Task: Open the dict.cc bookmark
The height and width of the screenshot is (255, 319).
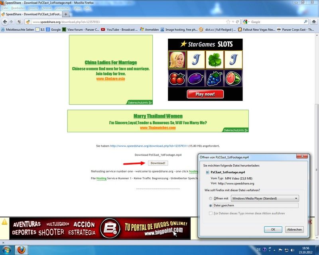Action: tap(217, 29)
